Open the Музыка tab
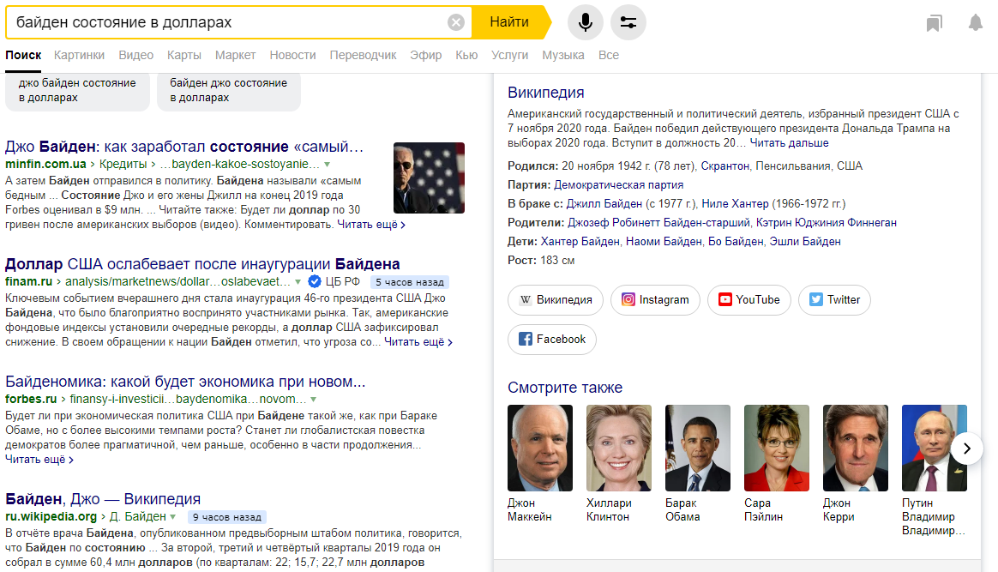The width and height of the screenshot is (998, 572). click(x=562, y=56)
